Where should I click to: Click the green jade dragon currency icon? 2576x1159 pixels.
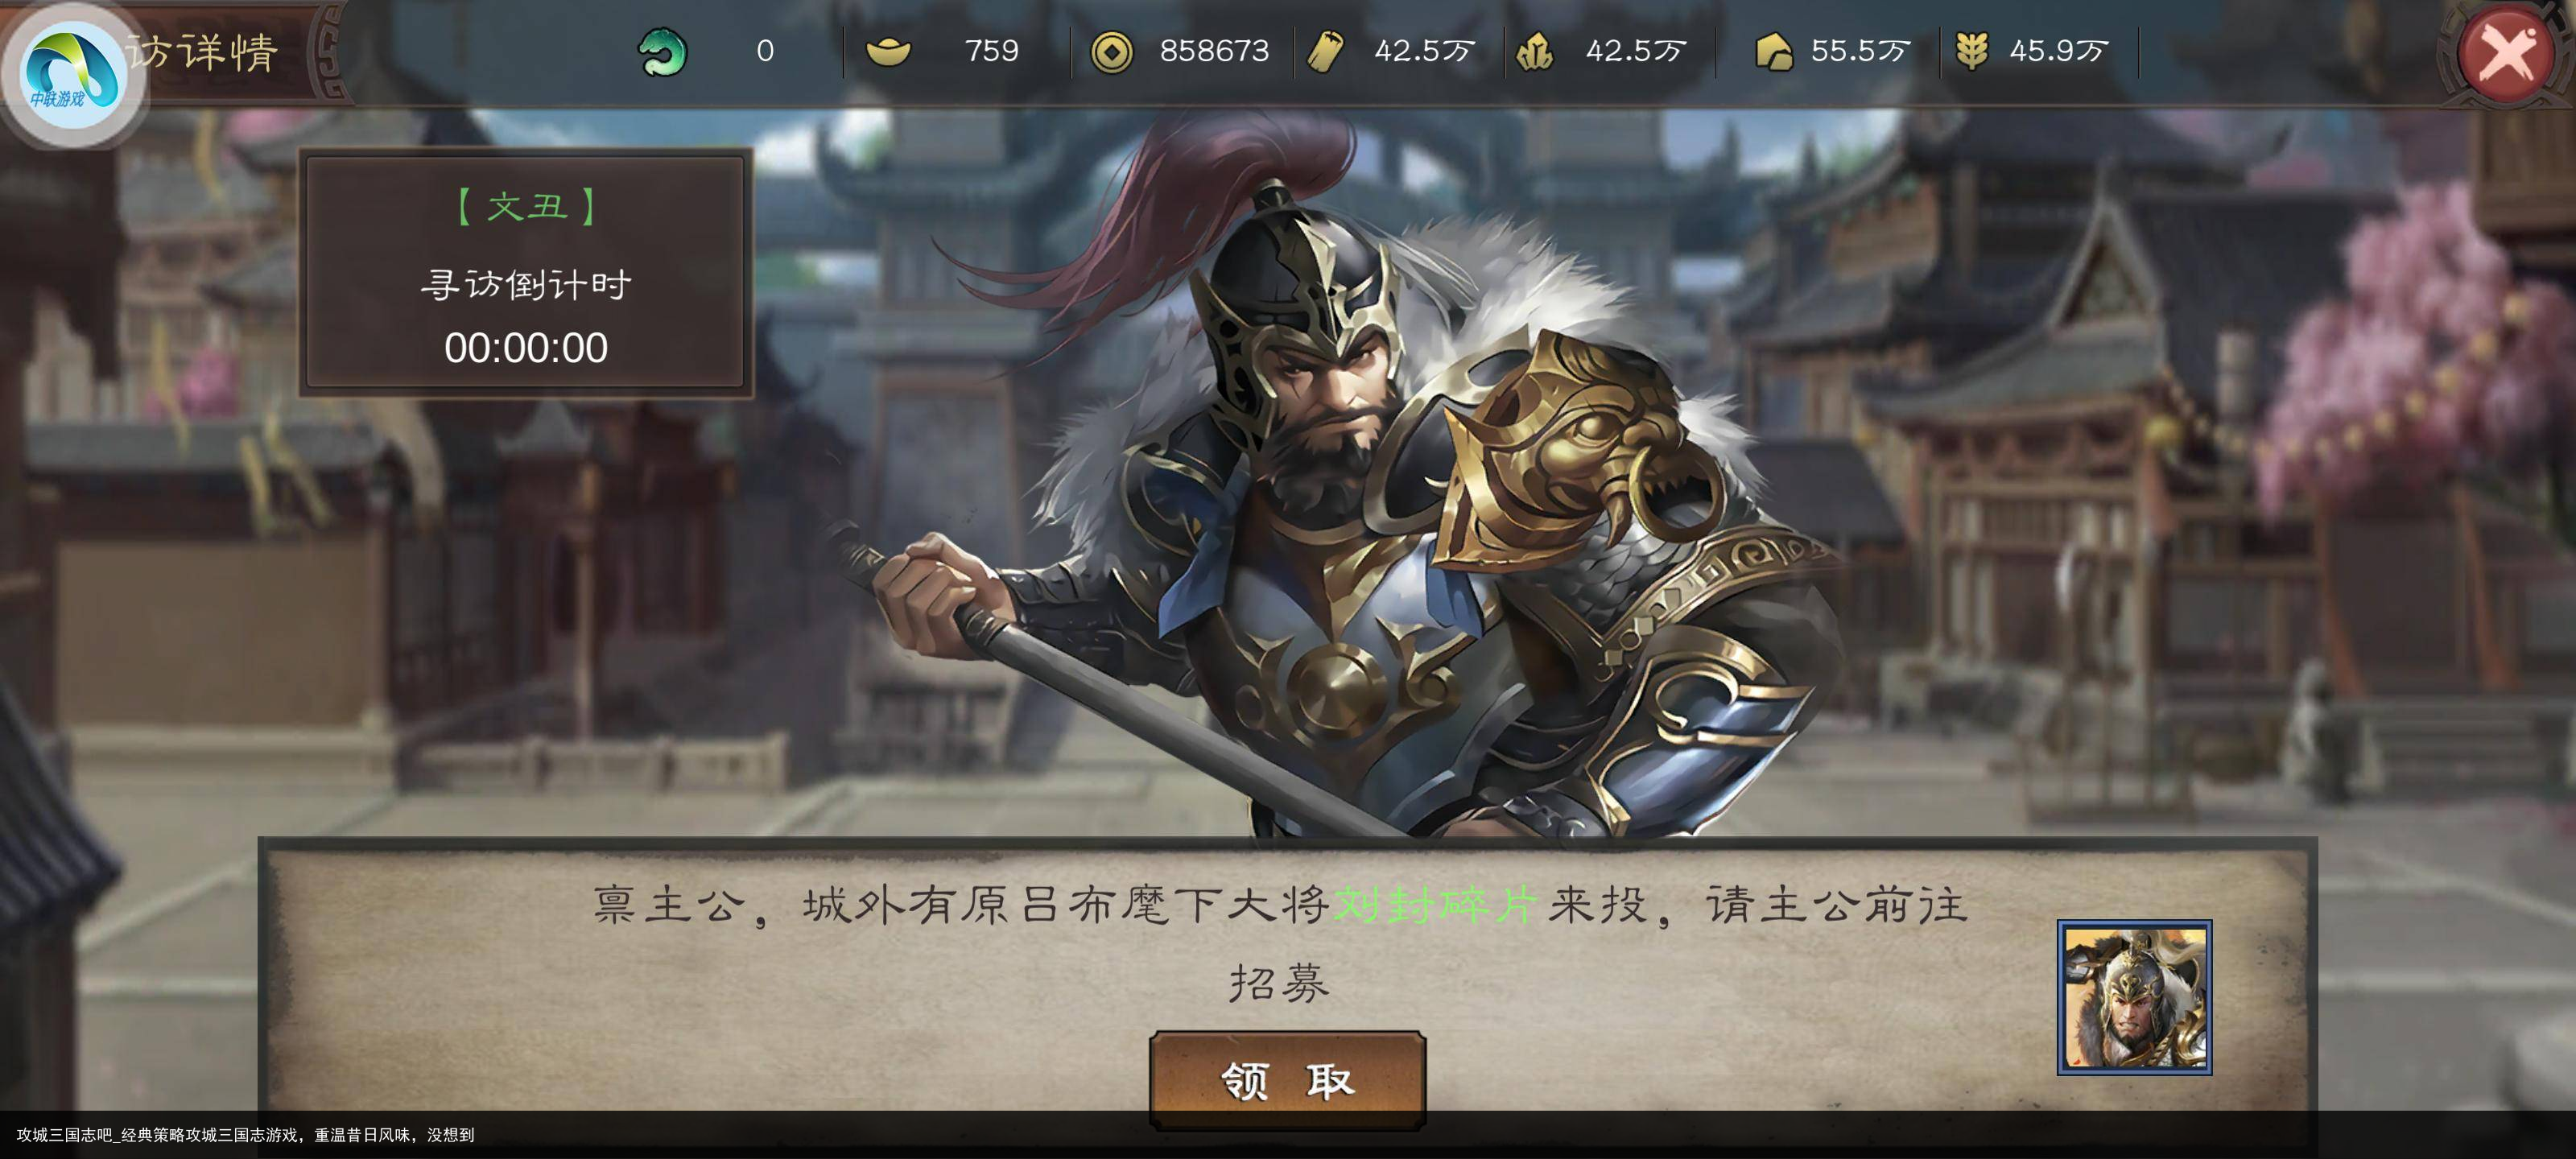[662, 51]
